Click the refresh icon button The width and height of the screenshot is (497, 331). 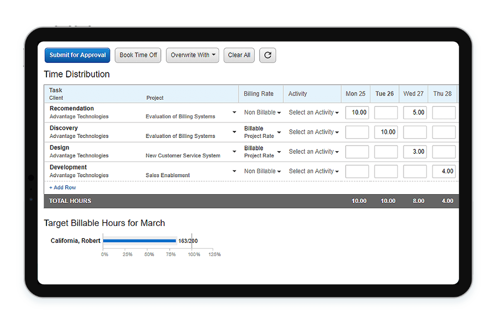tap(268, 55)
